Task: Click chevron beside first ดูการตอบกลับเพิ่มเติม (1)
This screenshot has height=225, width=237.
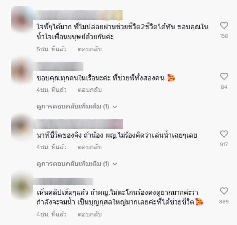Action: (x=115, y=107)
